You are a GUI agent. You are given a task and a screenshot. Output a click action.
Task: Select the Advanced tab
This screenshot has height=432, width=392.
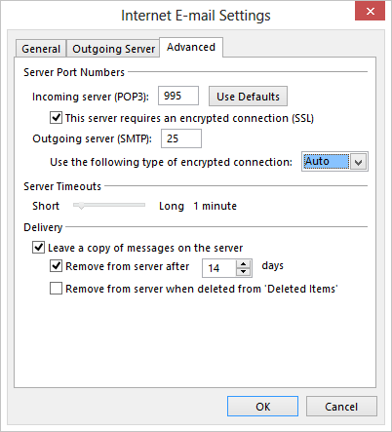[x=191, y=48]
